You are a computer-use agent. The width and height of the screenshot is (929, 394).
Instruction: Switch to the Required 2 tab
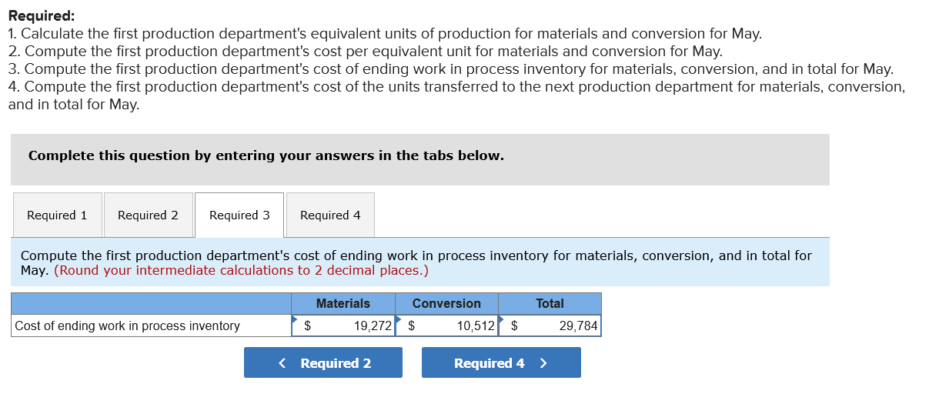[x=148, y=215]
